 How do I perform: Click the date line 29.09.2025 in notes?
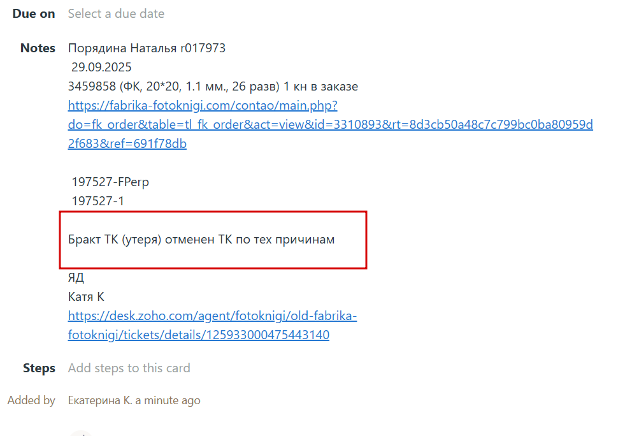point(101,68)
